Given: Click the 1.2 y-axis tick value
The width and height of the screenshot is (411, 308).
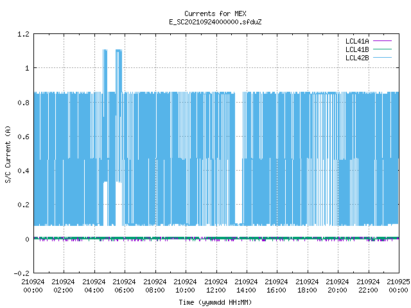Looking at the screenshot, I should click(23, 34).
